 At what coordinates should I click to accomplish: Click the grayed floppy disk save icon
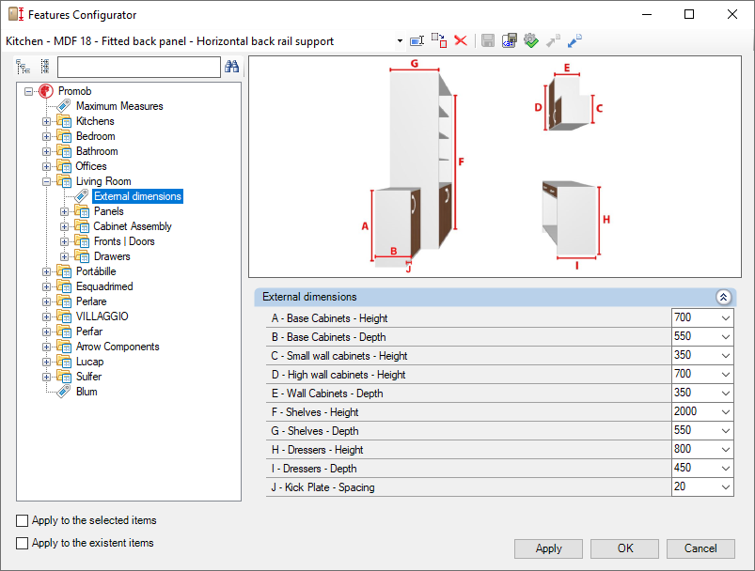pyautogui.click(x=488, y=40)
